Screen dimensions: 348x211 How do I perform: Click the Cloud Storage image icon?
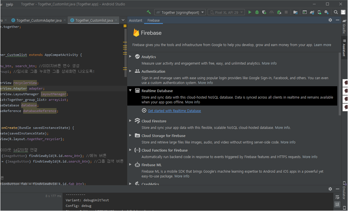pyautogui.click(x=138, y=135)
